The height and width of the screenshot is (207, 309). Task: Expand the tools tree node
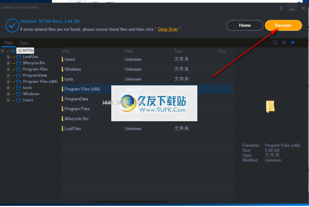coord(8,88)
